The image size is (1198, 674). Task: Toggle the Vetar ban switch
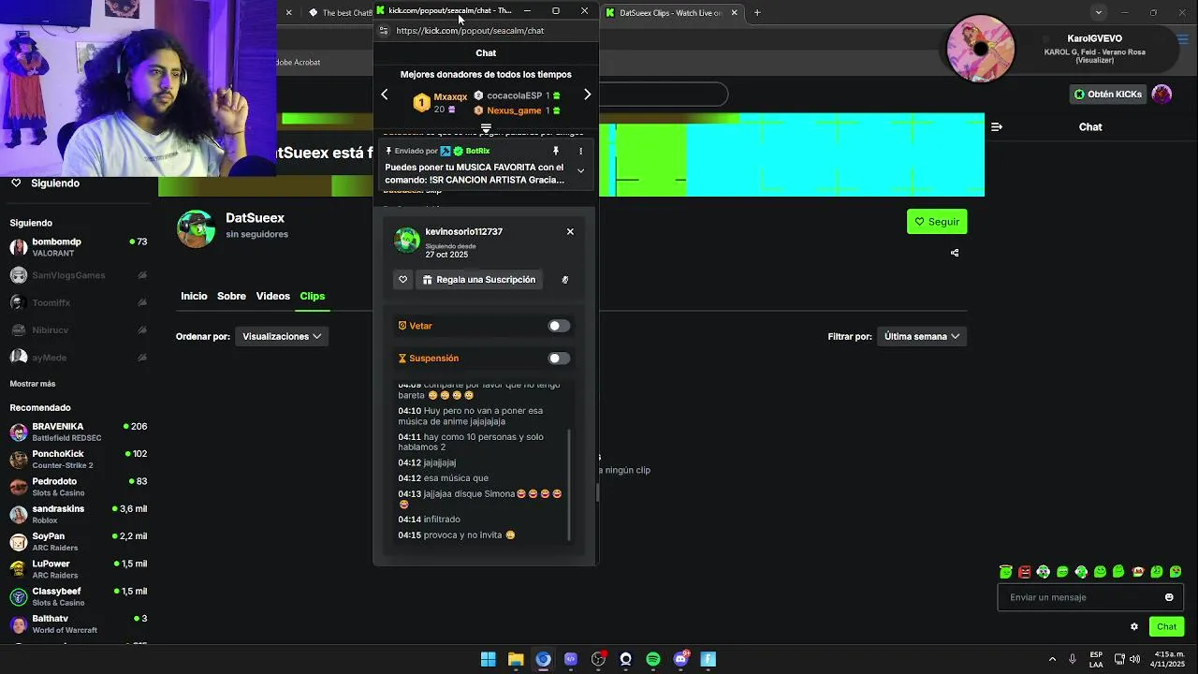point(558,326)
